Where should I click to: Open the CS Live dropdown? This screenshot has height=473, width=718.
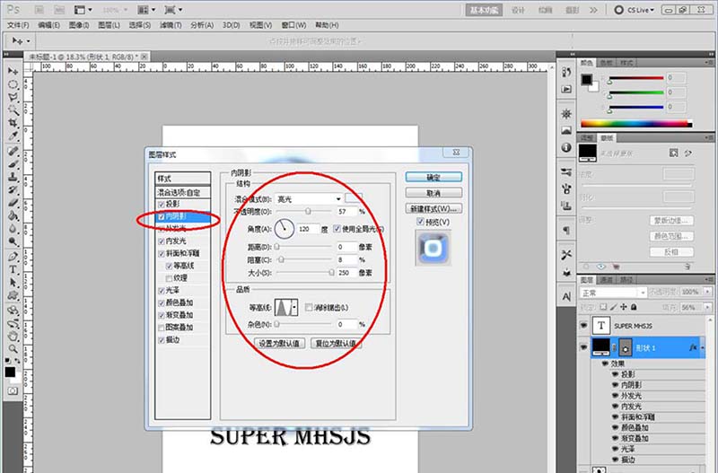pyautogui.click(x=635, y=10)
